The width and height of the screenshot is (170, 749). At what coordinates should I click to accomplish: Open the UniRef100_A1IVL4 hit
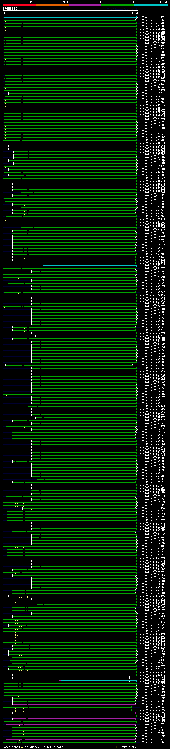click(x=152, y=704)
